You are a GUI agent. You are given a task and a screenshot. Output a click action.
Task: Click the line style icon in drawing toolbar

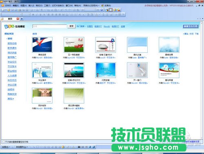click(79, 147)
